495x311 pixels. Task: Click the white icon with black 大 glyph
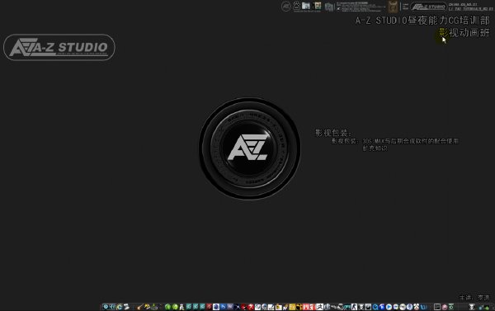point(319,307)
